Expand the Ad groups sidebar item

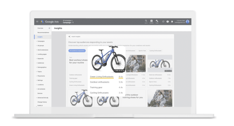click(x=40, y=45)
